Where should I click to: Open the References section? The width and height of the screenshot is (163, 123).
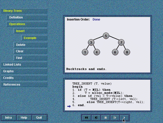click(24, 84)
